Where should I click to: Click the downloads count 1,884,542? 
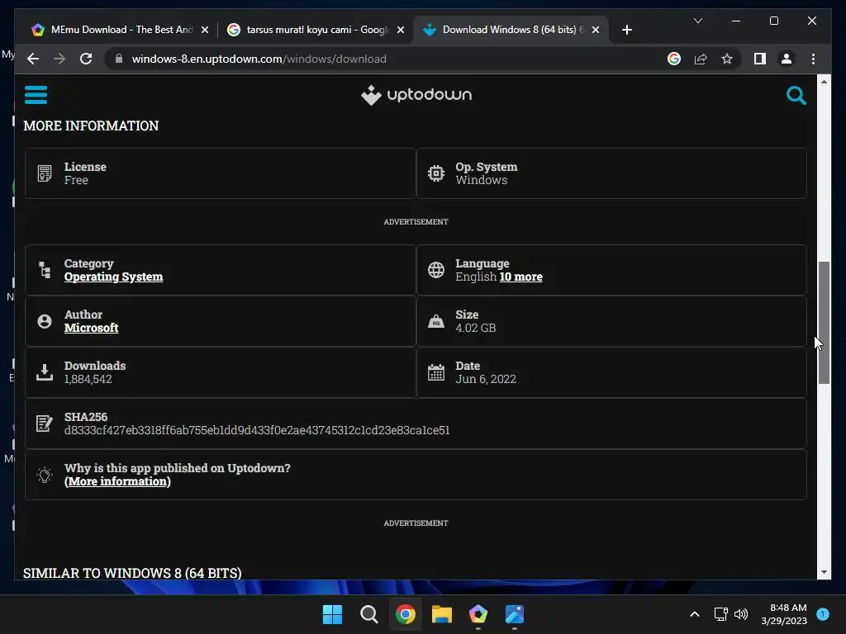88,379
